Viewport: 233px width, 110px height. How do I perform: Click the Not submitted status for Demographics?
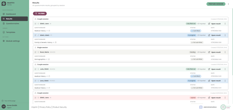(197, 59)
